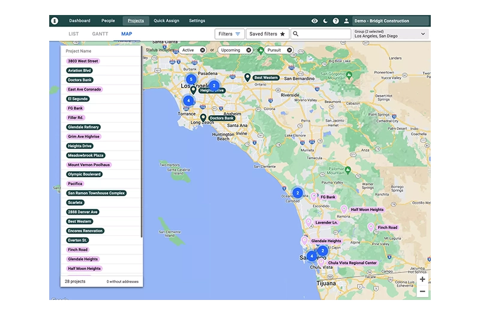The height and width of the screenshot is (315, 480).
Task: Zoom out the map with minus button
Action: click(x=422, y=292)
